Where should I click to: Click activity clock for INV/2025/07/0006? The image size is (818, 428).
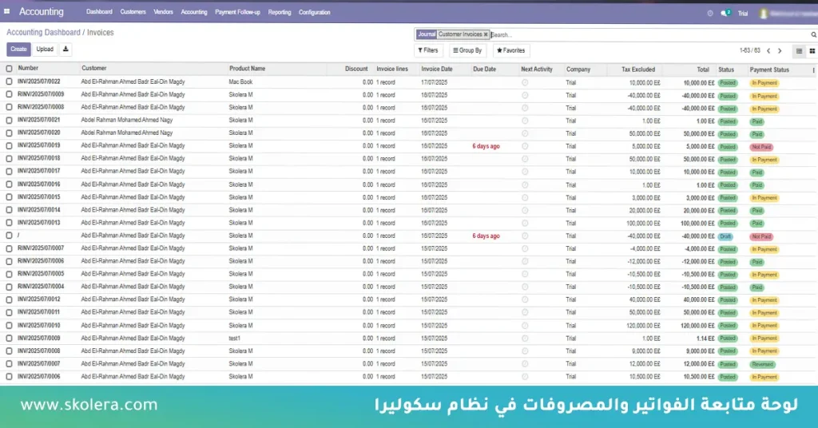click(525, 376)
